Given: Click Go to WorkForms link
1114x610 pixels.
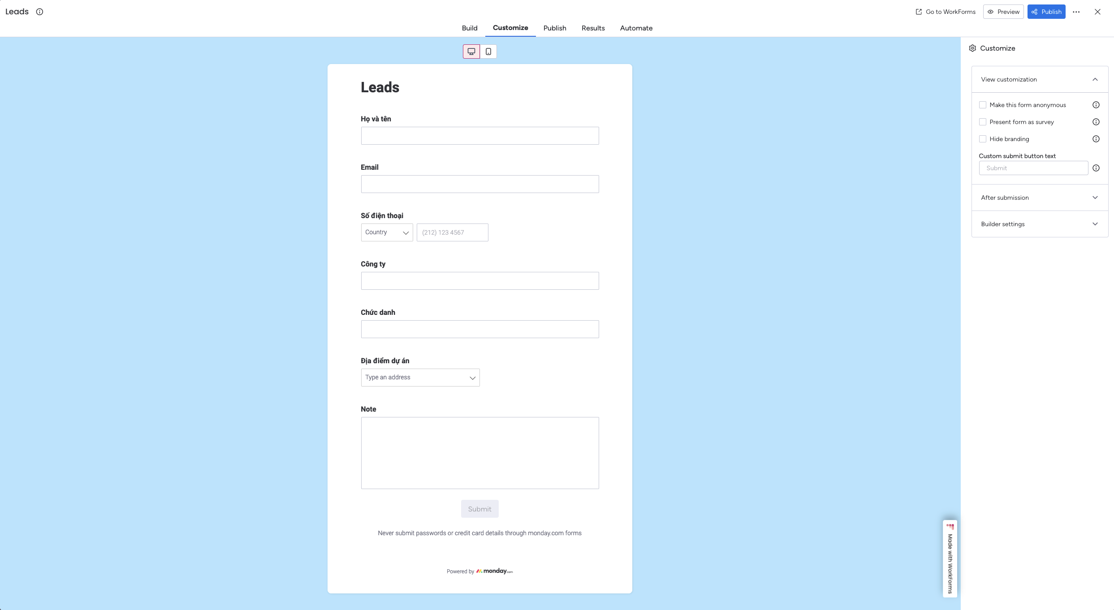Looking at the screenshot, I should [x=945, y=12].
